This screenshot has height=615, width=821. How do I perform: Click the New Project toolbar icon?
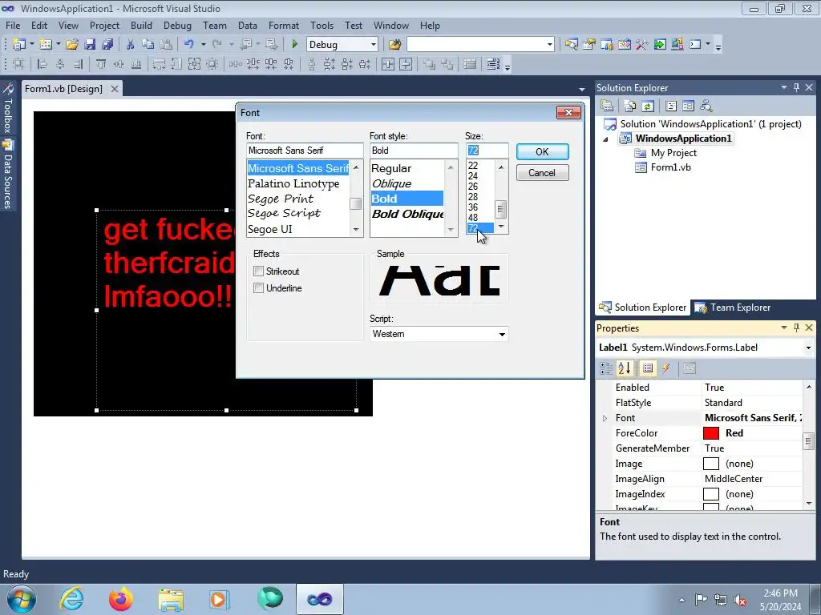[19, 45]
